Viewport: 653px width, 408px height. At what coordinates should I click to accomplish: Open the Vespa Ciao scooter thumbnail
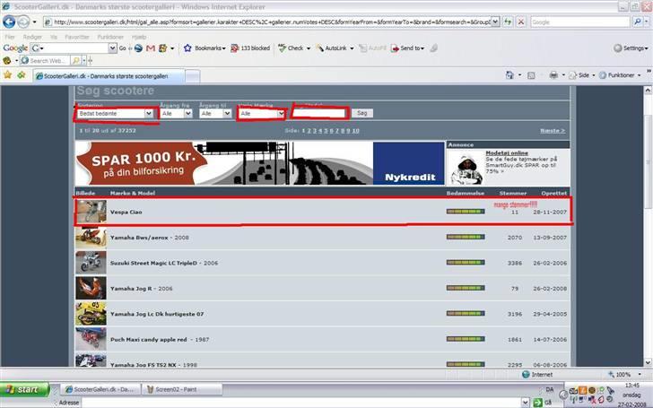click(x=91, y=212)
